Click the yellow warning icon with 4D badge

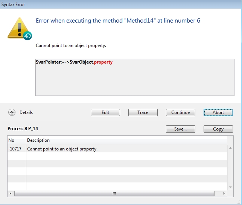[x=20, y=28]
